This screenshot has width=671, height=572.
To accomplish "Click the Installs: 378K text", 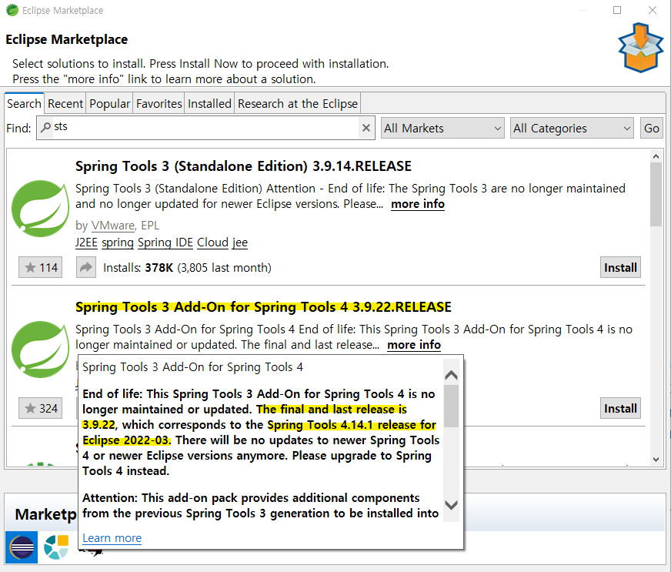I will pos(138,268).
